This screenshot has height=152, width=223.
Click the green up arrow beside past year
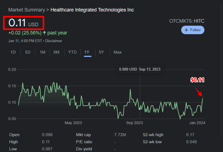(44, 33)
